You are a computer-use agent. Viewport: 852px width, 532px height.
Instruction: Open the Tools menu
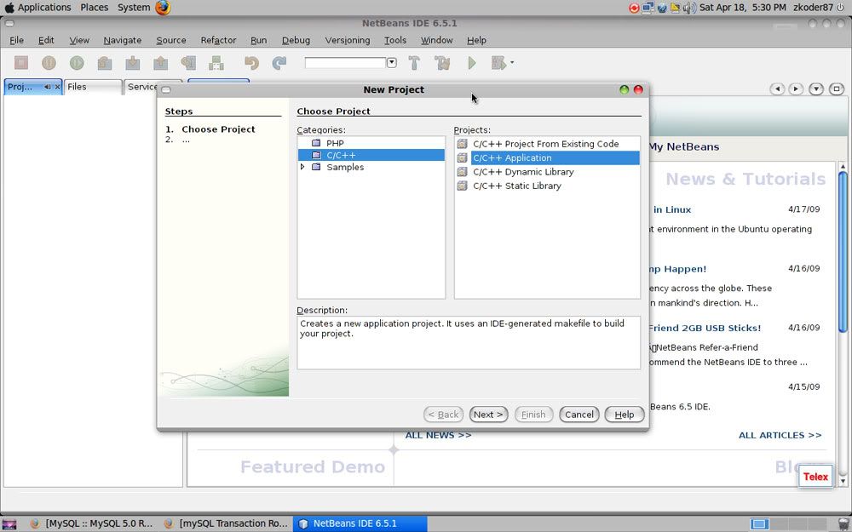coord(395,40)
